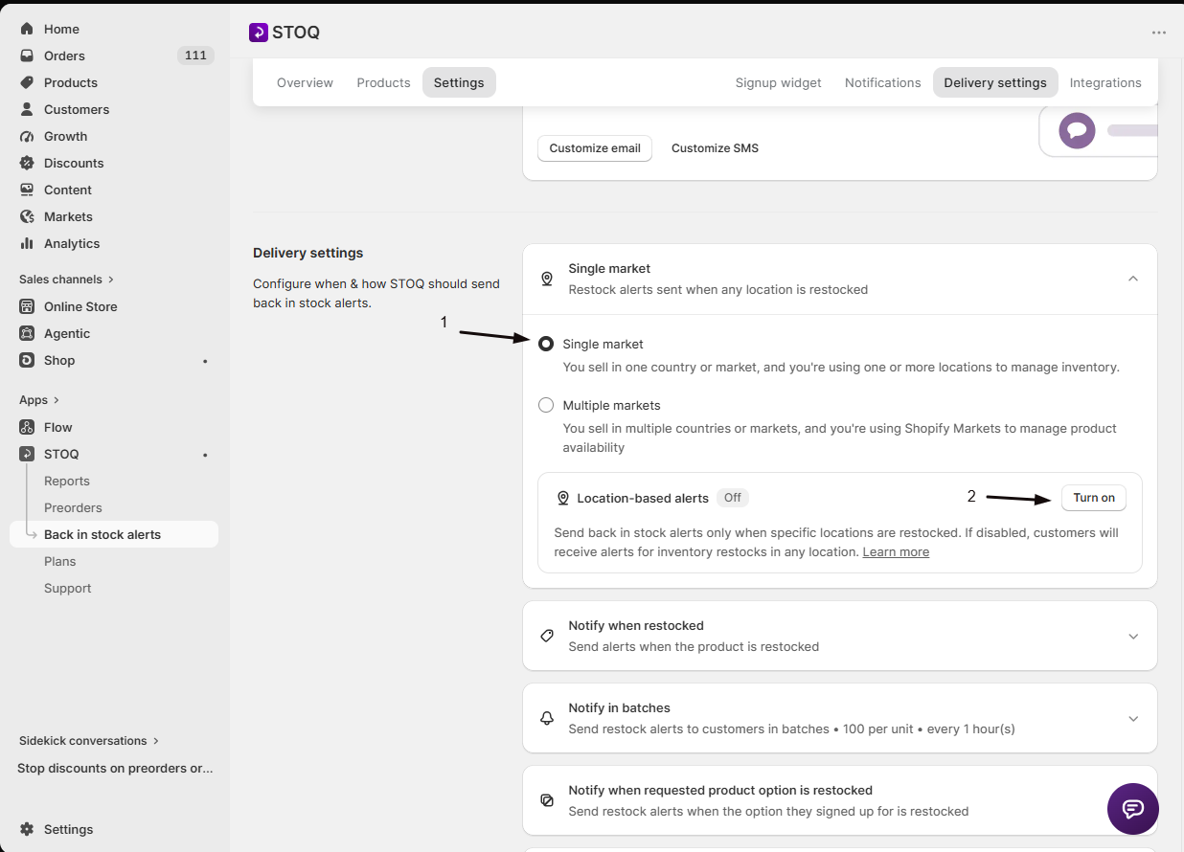
Task: Click the Agentic channel icon
Action: pyautogui.click(x=27, y=333)
